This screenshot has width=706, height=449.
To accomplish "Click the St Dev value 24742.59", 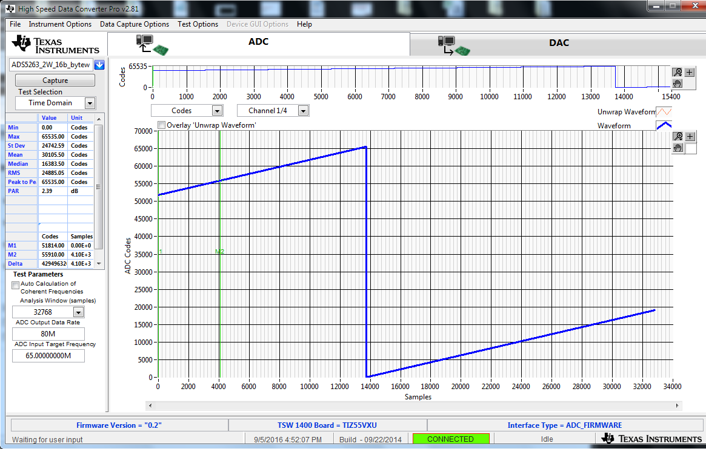I will [53, 146].
